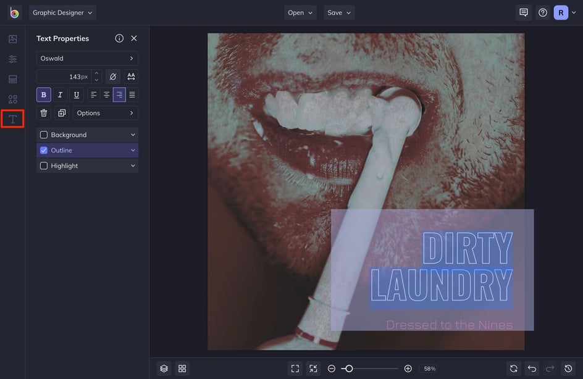
Task: Toggle italic text formatting
Action: (60, 95)
